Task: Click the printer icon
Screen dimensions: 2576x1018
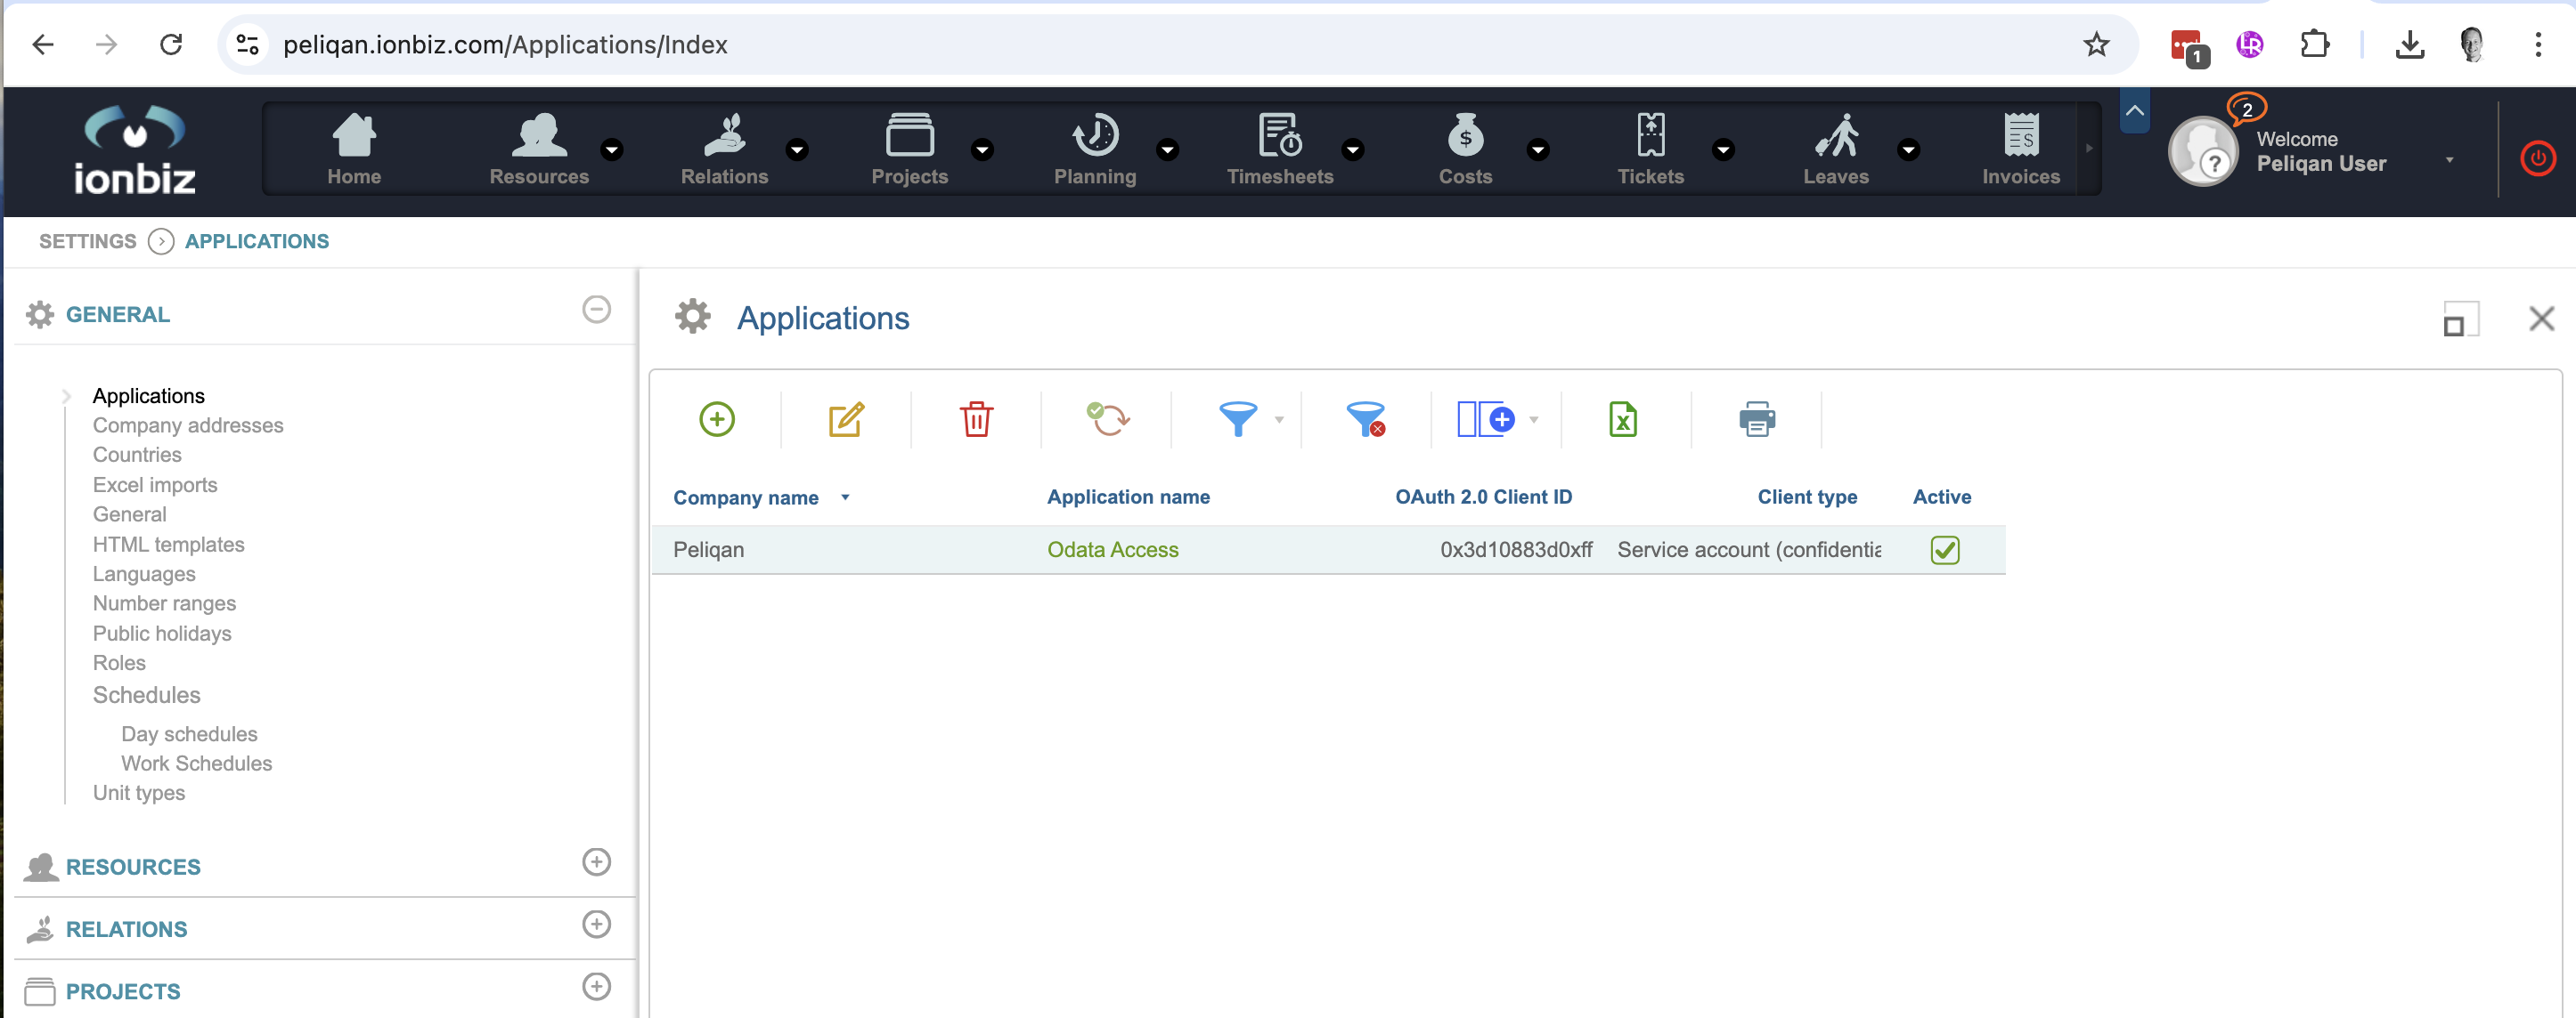Action: pos(1757,418)
